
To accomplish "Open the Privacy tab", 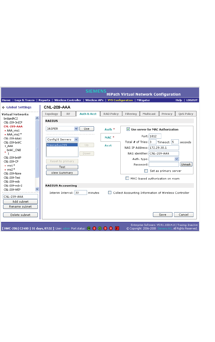I will click(167, 114).
